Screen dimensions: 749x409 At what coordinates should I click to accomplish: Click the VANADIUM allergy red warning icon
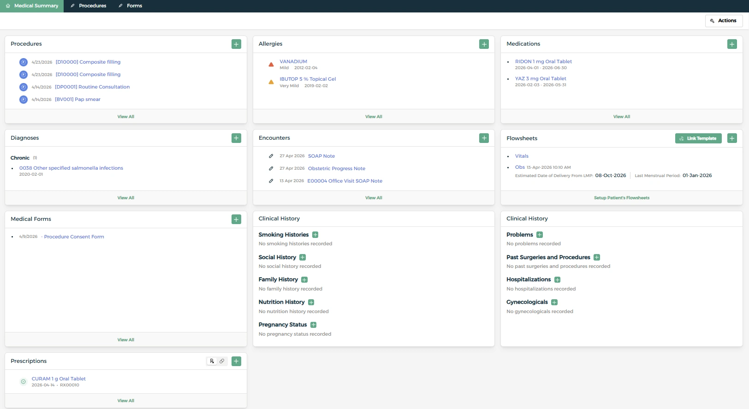[271, 65]
